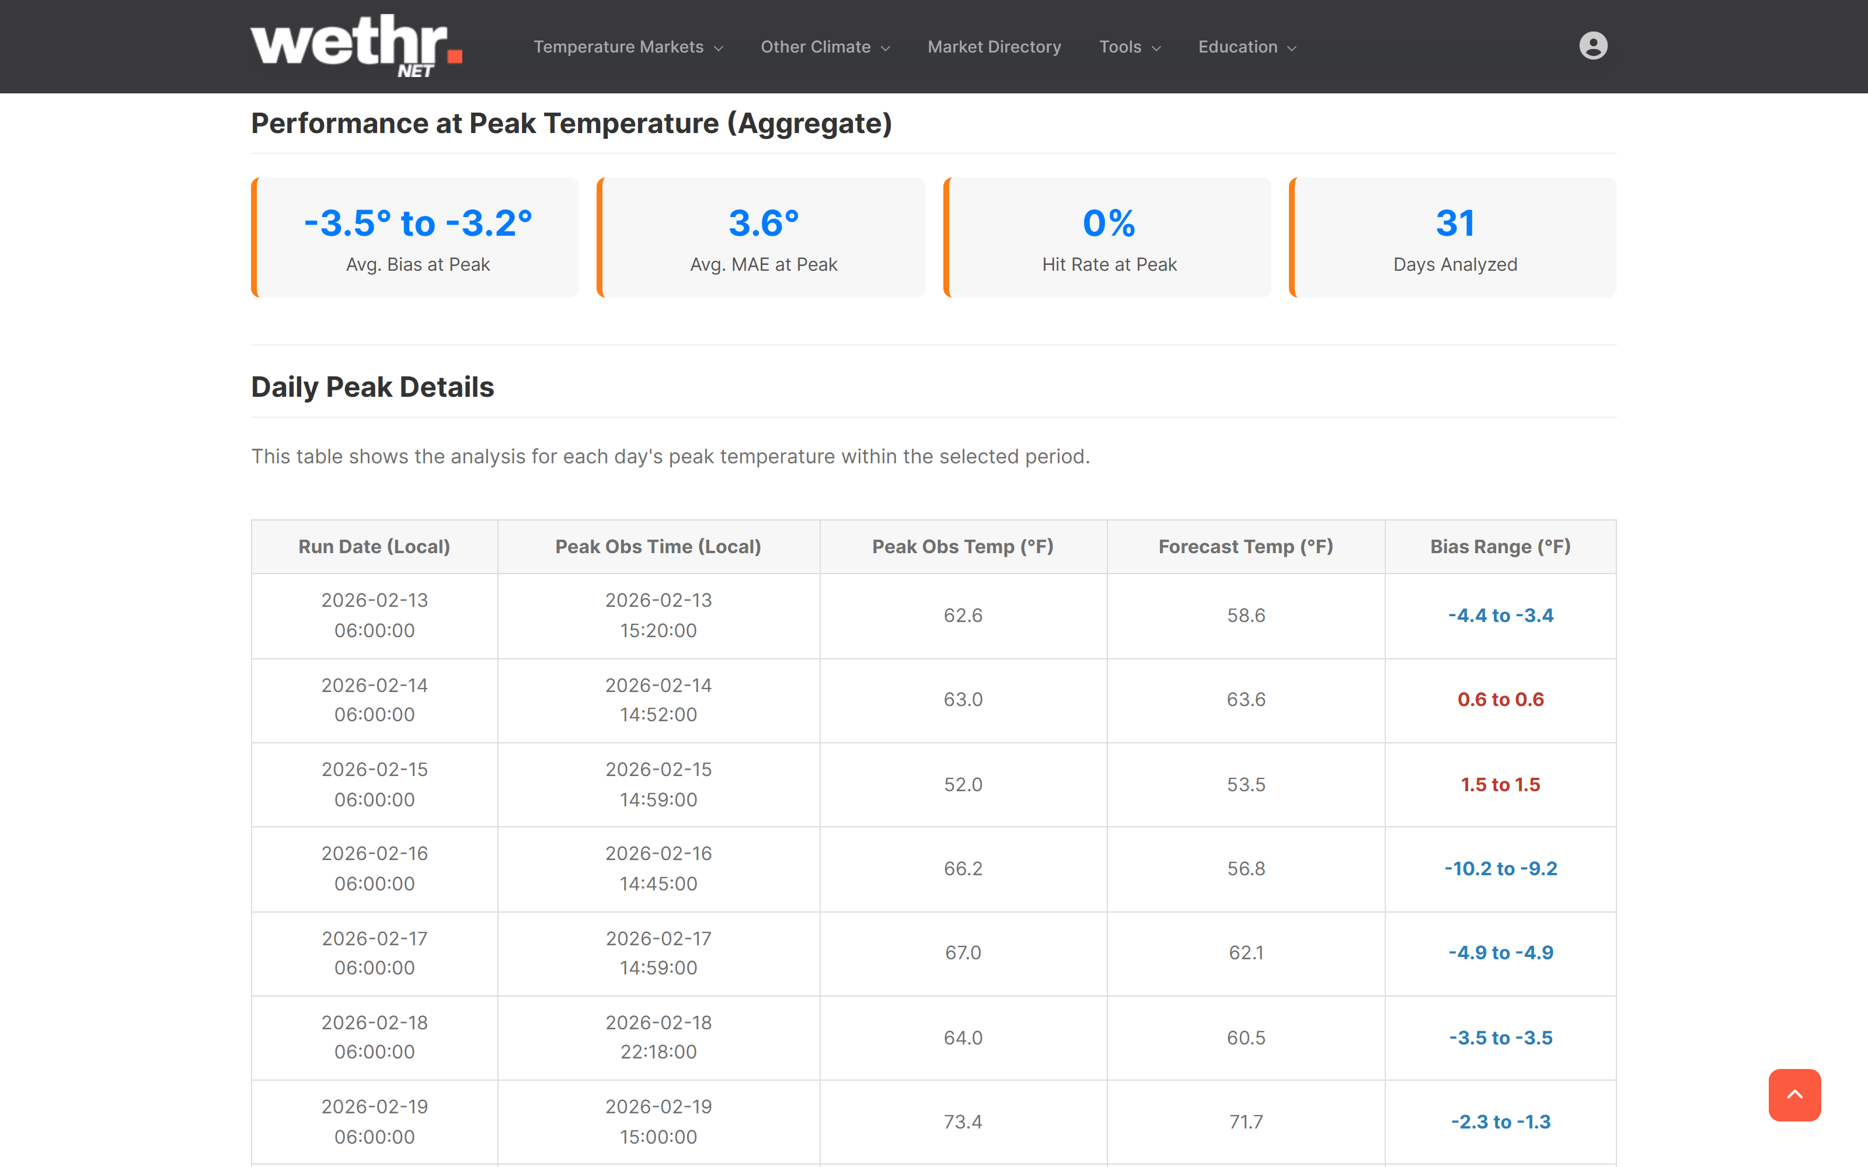
Task: Click the Peak Obs Temp column header
Action: (963, 547)
